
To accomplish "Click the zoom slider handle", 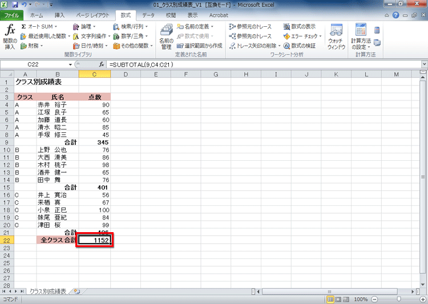I will coord(398,299).
